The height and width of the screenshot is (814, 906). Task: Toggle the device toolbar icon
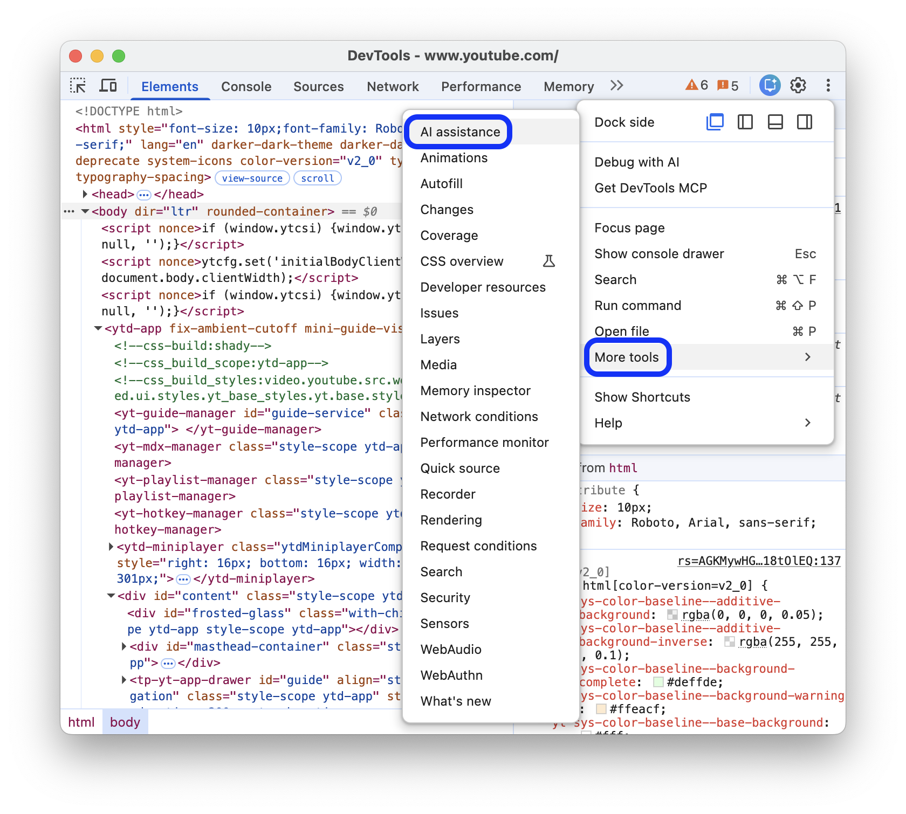tap(108, 86)
